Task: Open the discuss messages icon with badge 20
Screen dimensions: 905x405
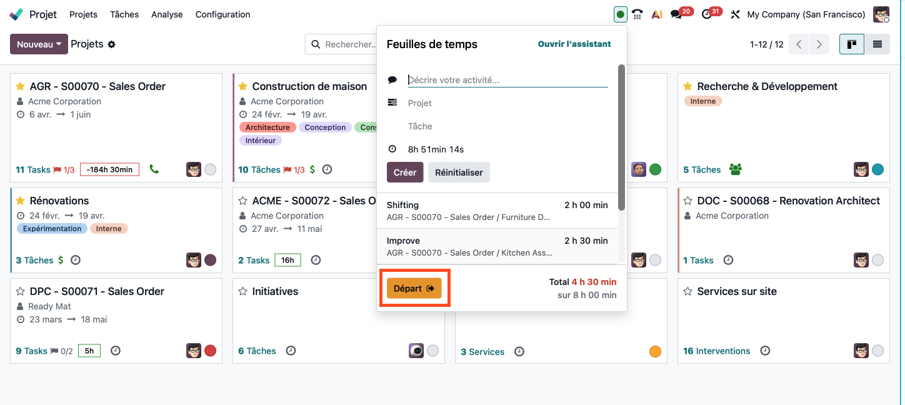Action: point(676,14)
